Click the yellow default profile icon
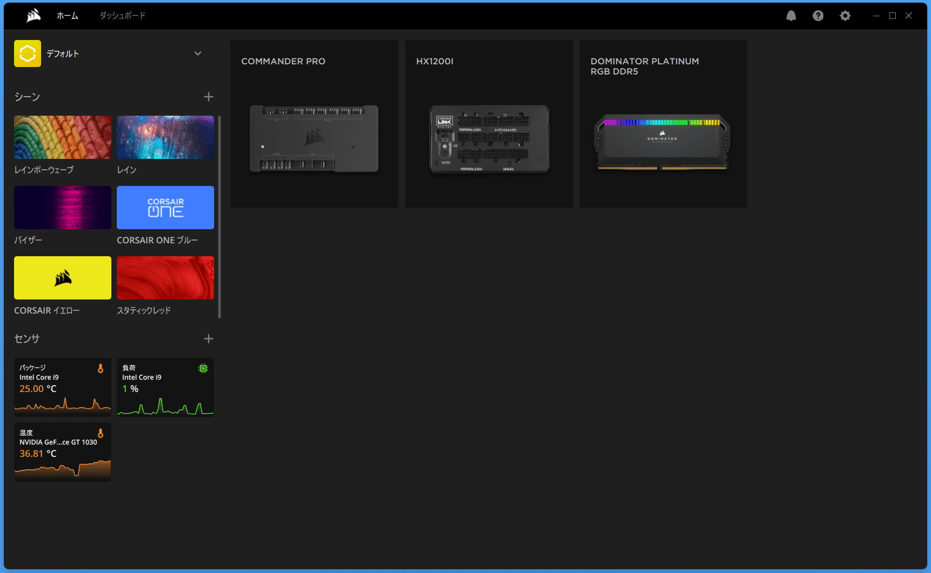The height and width of the screenshot is (573, 931). coord(28,54)
